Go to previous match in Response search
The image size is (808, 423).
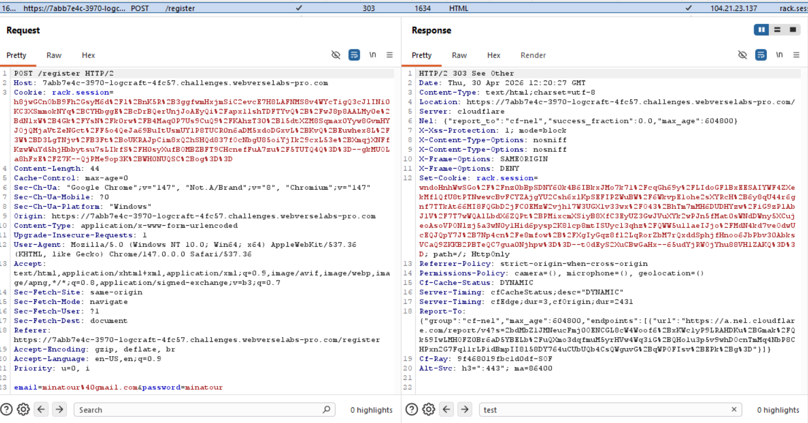coord(447,409)
